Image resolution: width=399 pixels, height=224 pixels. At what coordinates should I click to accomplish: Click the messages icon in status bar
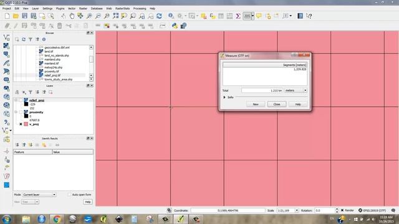[393, 210]
